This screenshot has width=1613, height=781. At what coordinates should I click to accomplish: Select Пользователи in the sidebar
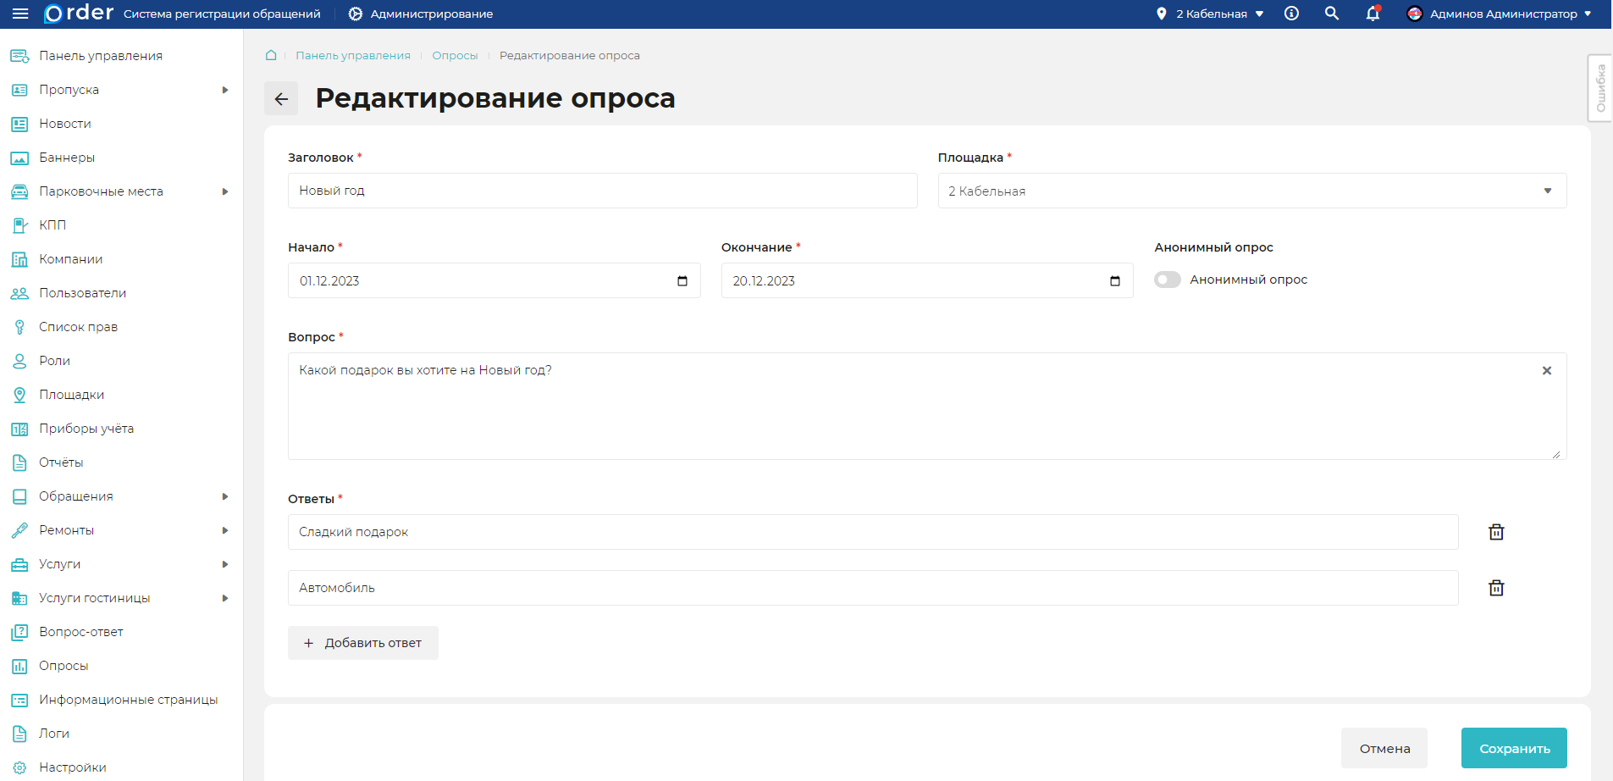[x=82, y=293]
